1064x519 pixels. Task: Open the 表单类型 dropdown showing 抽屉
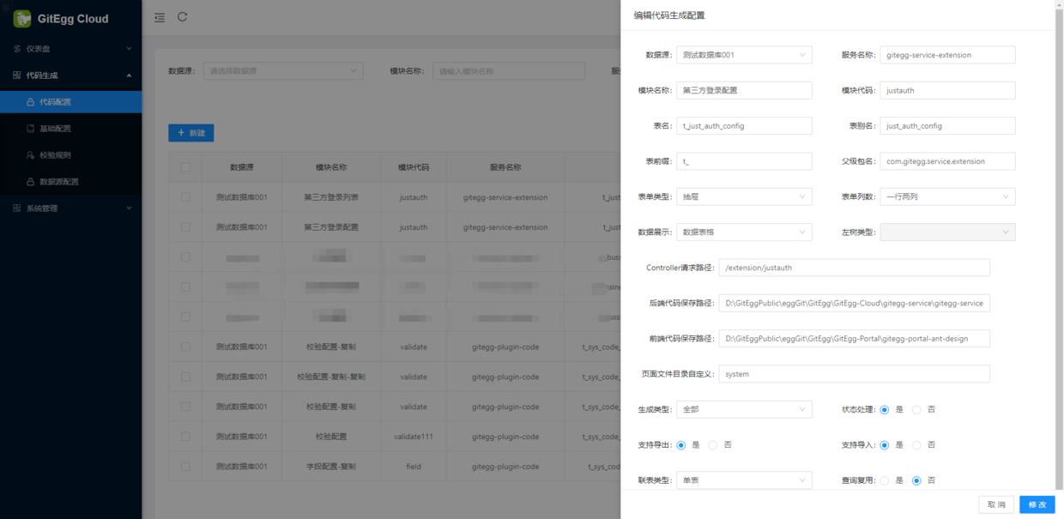(744, 196)
